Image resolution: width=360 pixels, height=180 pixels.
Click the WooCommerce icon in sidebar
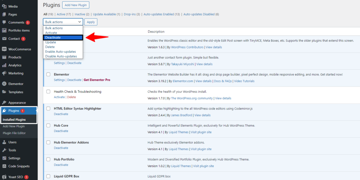(x=4, y=49)
